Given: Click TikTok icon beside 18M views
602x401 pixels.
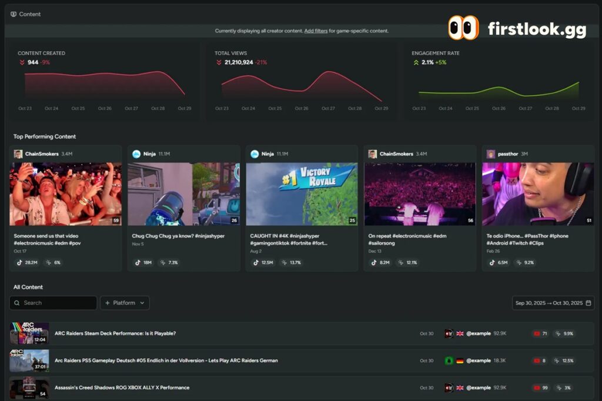Looking at the screenshot, I should (x=138, y=263).
